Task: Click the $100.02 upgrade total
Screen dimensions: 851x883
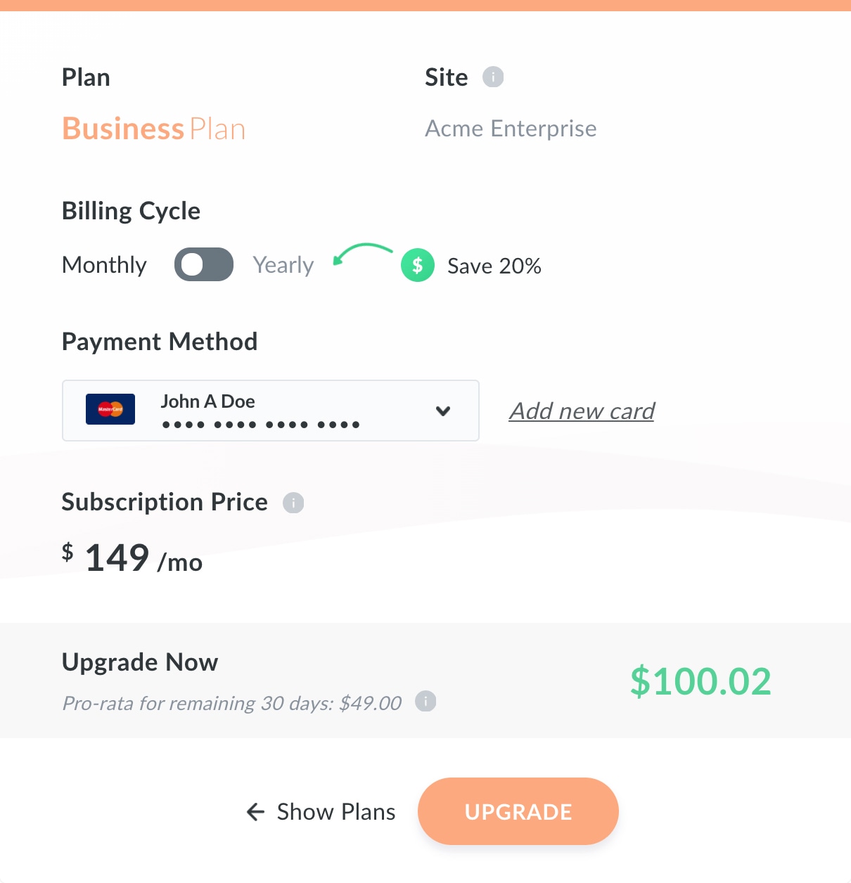Action: tap(700, 681)
